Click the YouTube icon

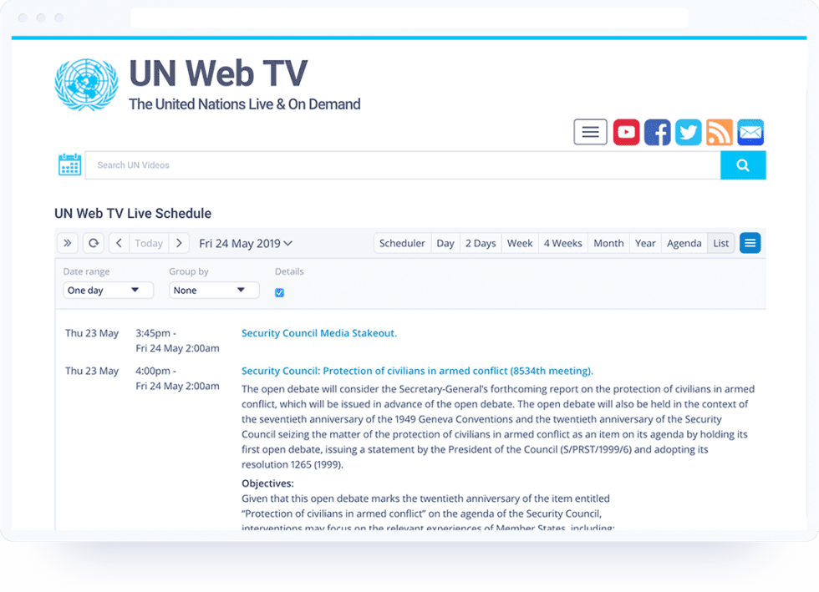pos(626,132)
